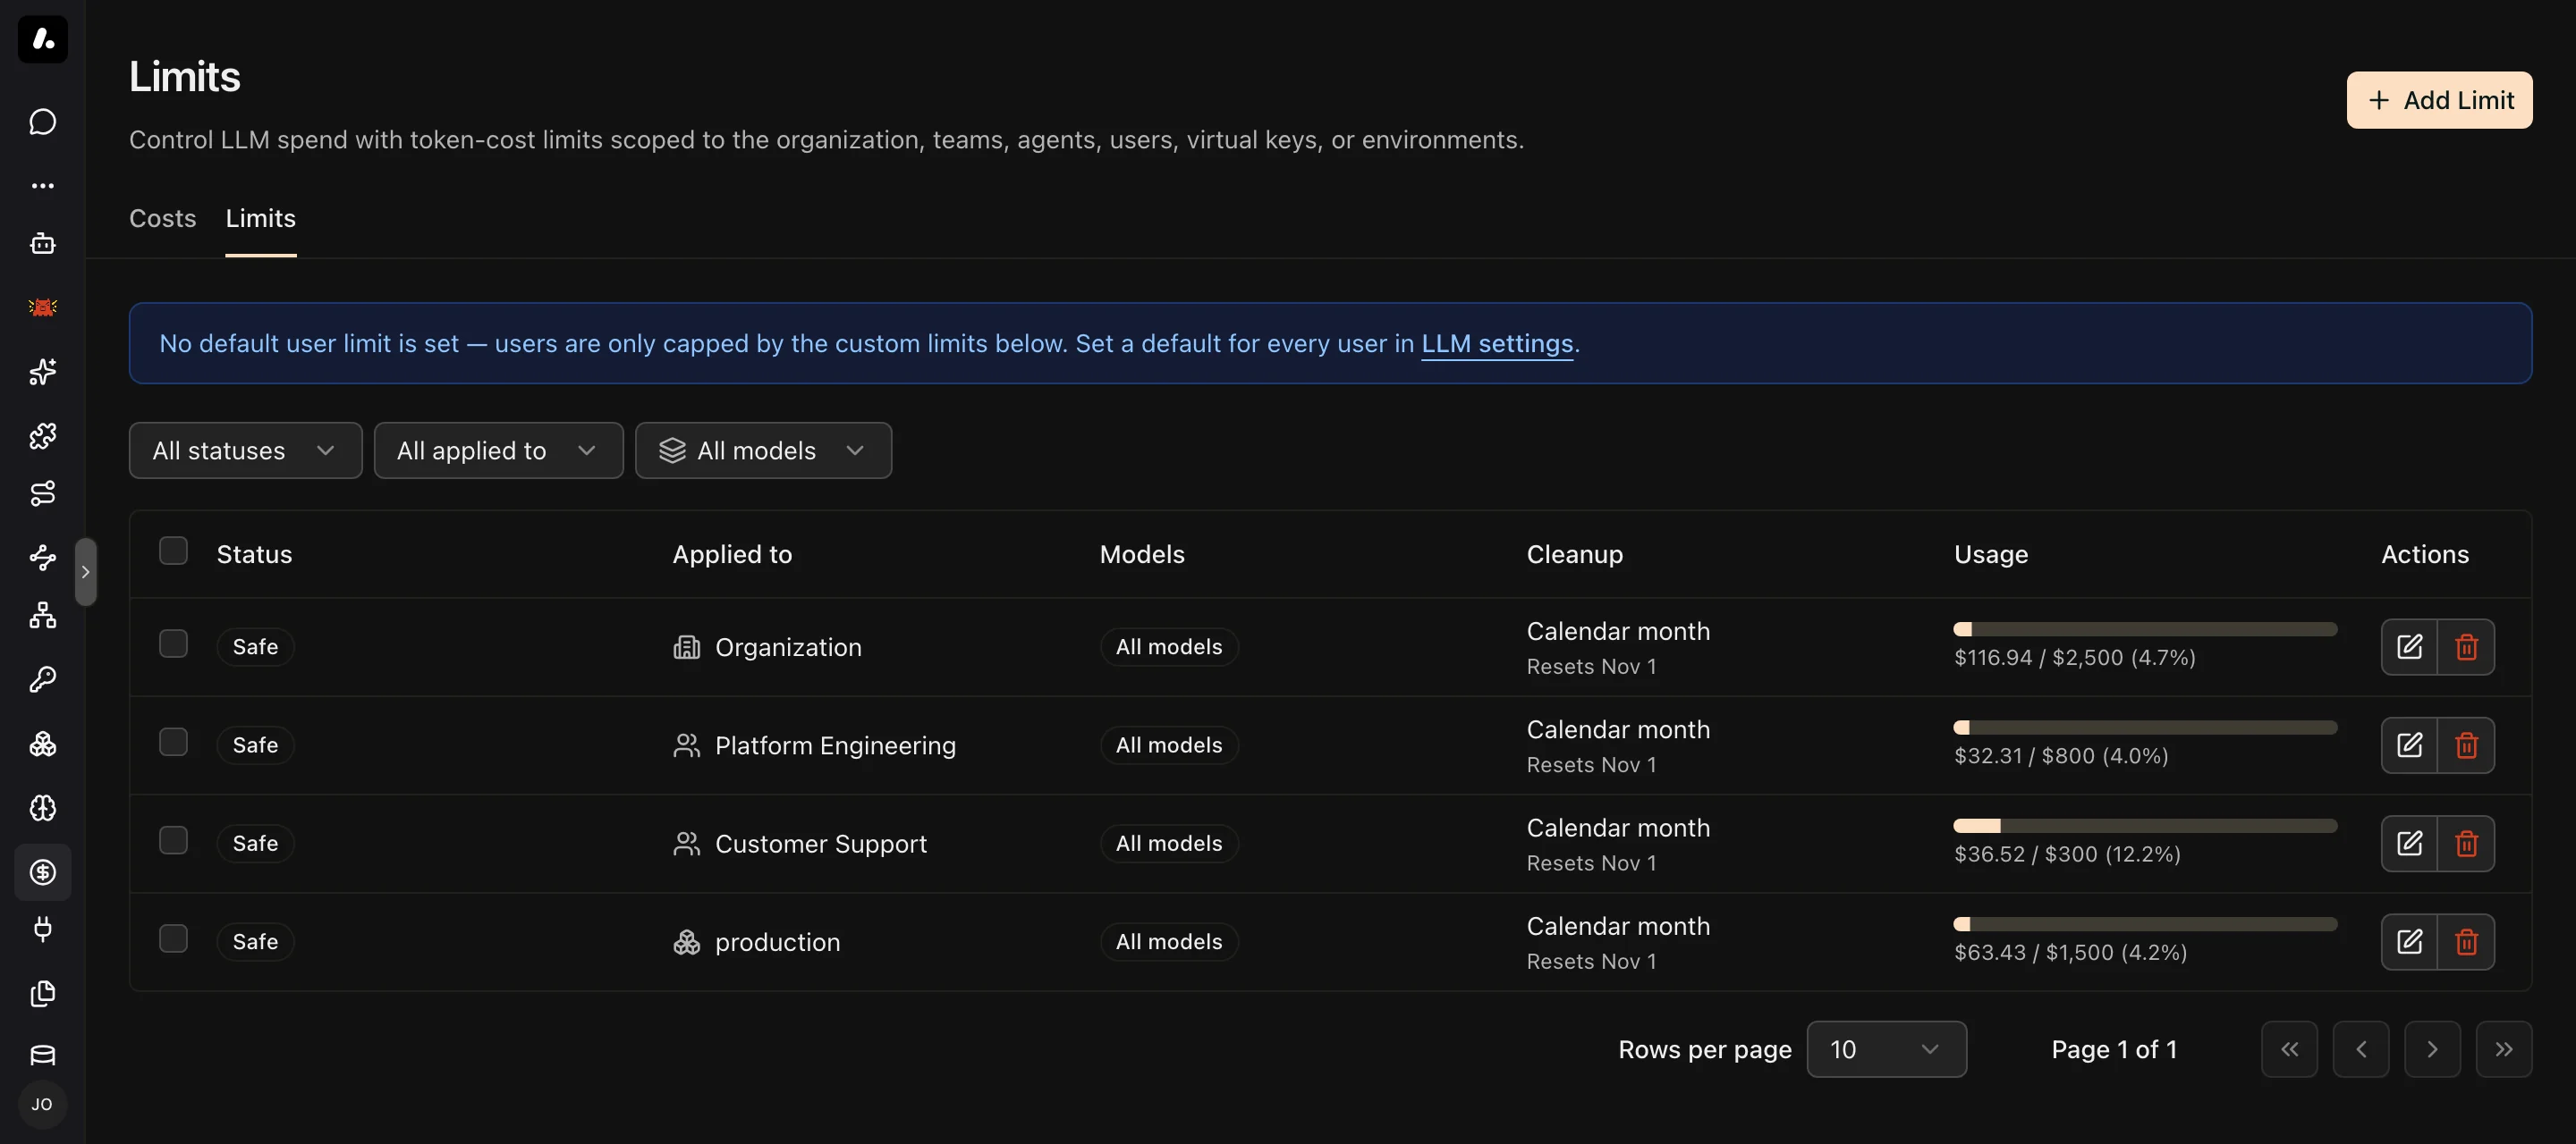Click the Organization usage progress bar
This screenshot has height=1144, width=2576.
[x=2145, y=629]
